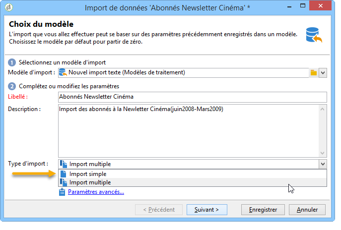Click the import template icon in Modèle d'import field
341x230 pixels.
point(63,72)
